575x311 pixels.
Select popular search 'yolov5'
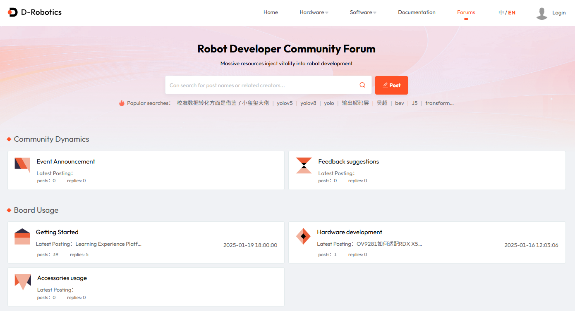tap(285, 103)
